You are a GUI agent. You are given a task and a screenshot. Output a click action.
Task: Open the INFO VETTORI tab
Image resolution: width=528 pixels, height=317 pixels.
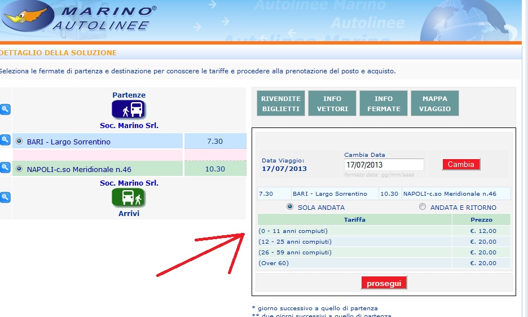click(332, 103)
